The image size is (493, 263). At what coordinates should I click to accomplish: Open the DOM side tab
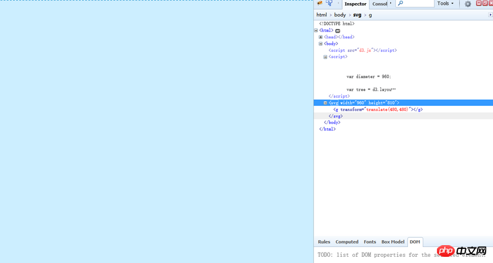(415, 241)
